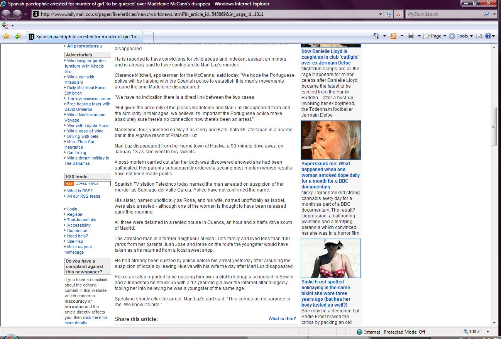Image resolution: width=501 pixels, height=339 pixels.
Task: Click the Back navigation button
Action: coord(6,14)
